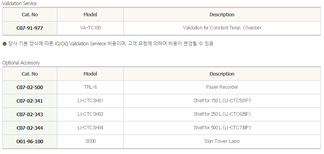Select model LI-CTCSH01
This screenshot has height=154, width=324.
[90, 101]
